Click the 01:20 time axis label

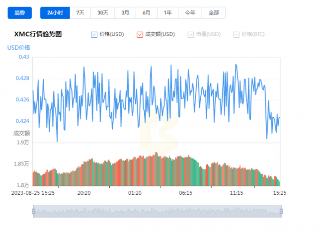click(x=135, y=193)
